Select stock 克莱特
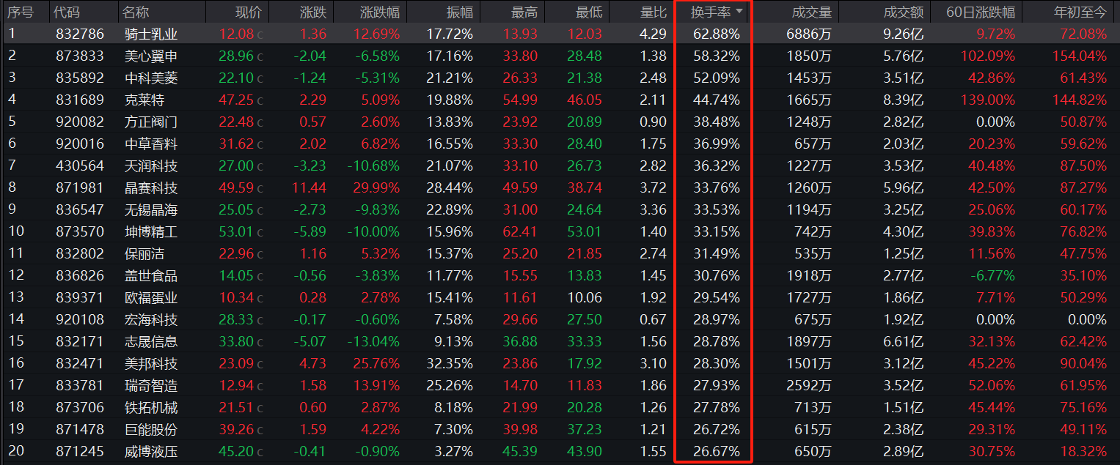Viewport: 1120px width, 465px height. tap(144, 100)
